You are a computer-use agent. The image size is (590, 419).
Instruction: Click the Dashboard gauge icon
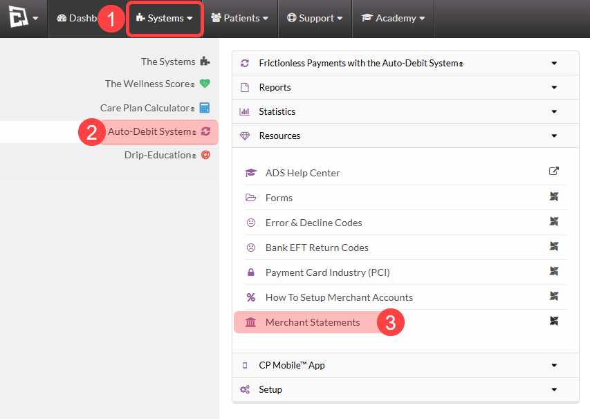tap(62, 18)
